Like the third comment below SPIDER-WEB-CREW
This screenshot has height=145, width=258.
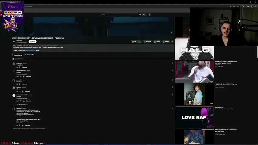click(17, 84)
